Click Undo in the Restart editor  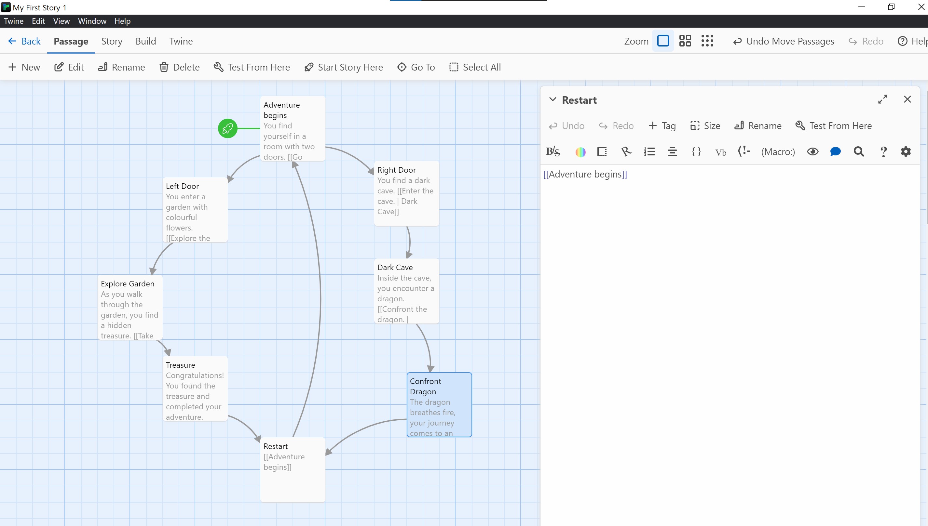tap(566, 126)
